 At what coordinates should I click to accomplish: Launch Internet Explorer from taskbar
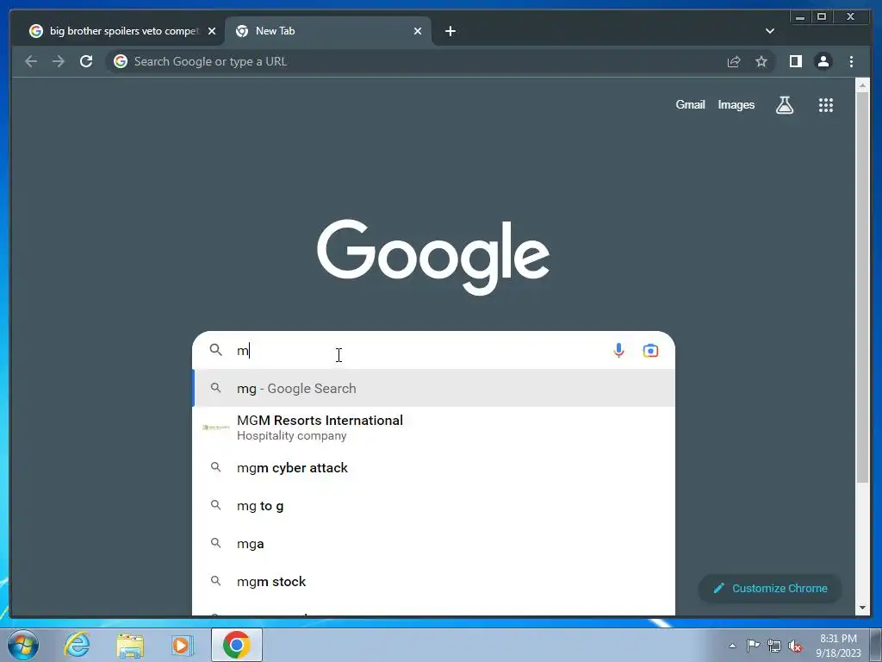tap(77, 645)
